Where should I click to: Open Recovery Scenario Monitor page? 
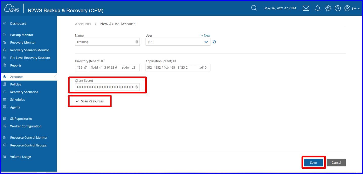tap(30, 50)
